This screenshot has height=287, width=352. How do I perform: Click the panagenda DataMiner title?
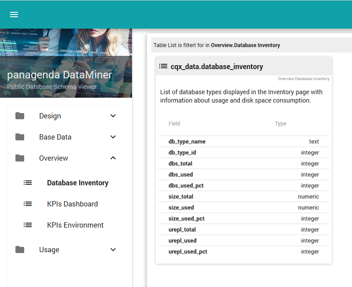pos(59,75)
